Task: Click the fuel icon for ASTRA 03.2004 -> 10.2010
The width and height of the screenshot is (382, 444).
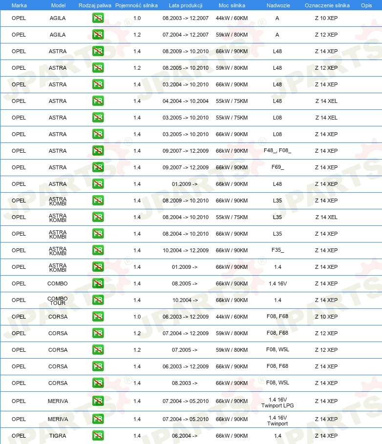Action: click(98, 84)
